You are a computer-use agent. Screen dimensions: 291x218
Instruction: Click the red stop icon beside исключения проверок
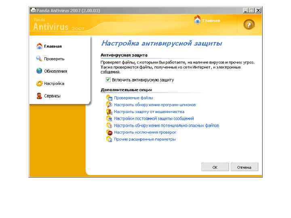click(x=109, y=132)
